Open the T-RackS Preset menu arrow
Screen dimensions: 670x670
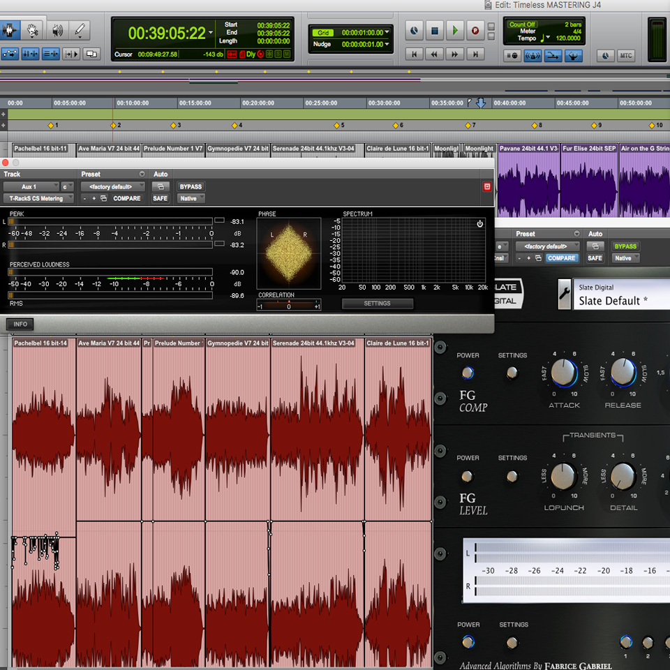[142, 174]
